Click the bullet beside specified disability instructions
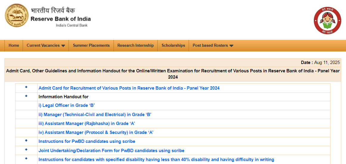Screen dimensions: 346x164 26,158
